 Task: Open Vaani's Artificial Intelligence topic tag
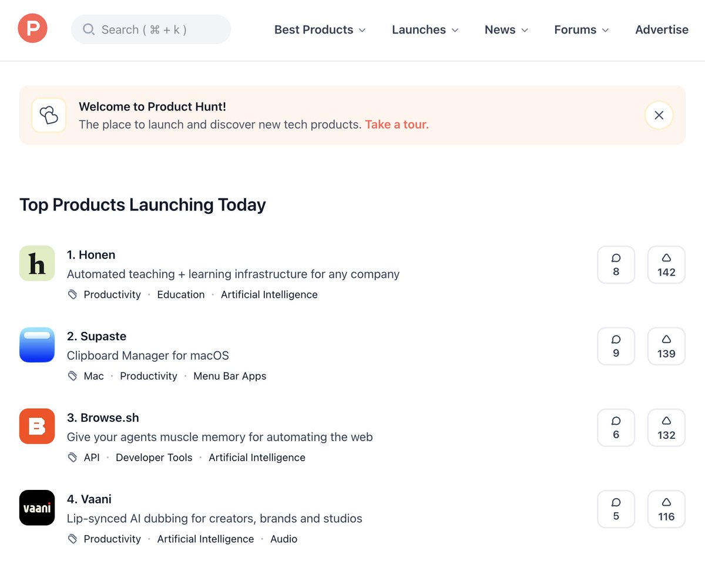[206, 539]
